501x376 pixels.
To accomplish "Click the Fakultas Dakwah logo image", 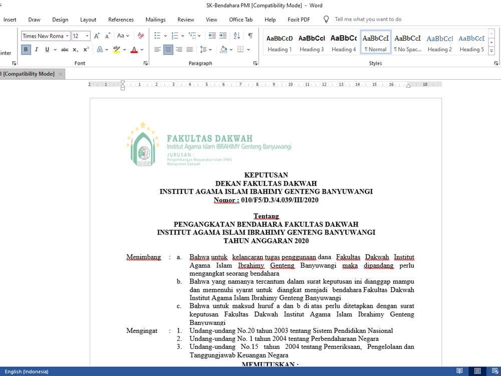I will pos(209,144).
